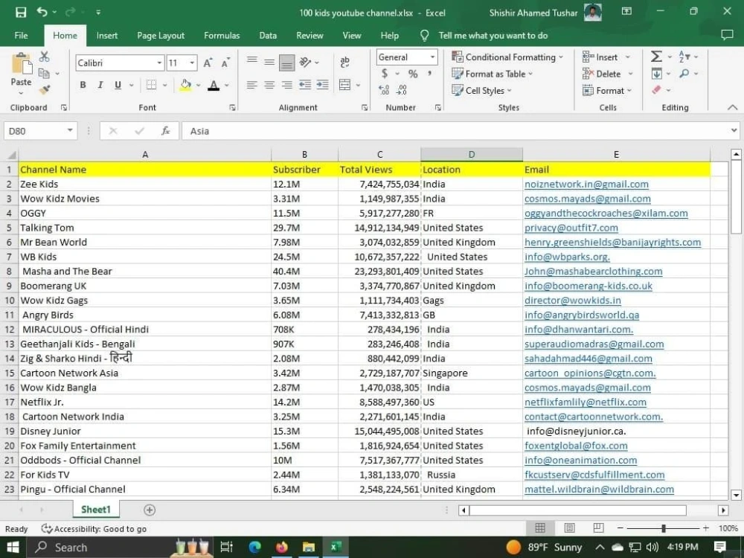The height and width of the screenshot is (558, 744).
Task: Toggle Bold formatting
Action: tap(83, 85)
